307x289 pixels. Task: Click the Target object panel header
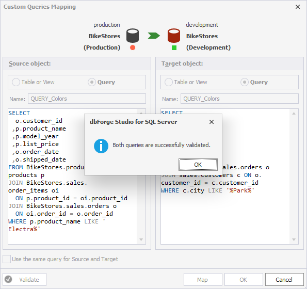pos(230,63)
